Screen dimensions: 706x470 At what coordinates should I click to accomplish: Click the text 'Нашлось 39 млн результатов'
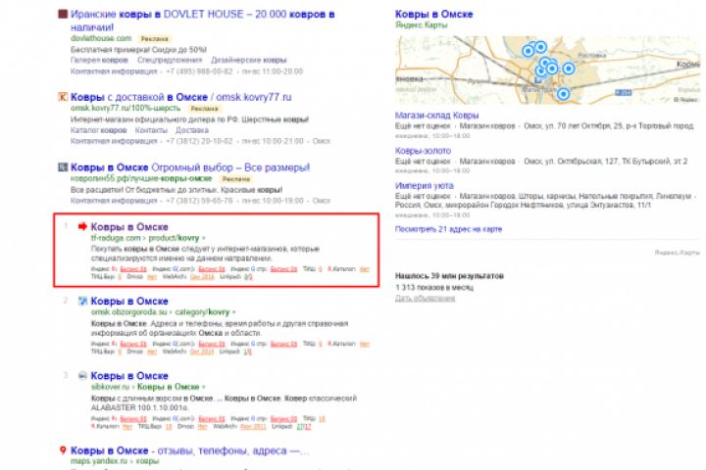tap(449, 276)
